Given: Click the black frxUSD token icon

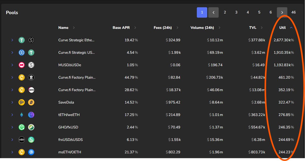Looking at the screenshot, I should click(22, 139).
